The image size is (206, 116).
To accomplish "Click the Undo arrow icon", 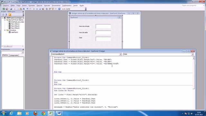I will coord(27,9).
